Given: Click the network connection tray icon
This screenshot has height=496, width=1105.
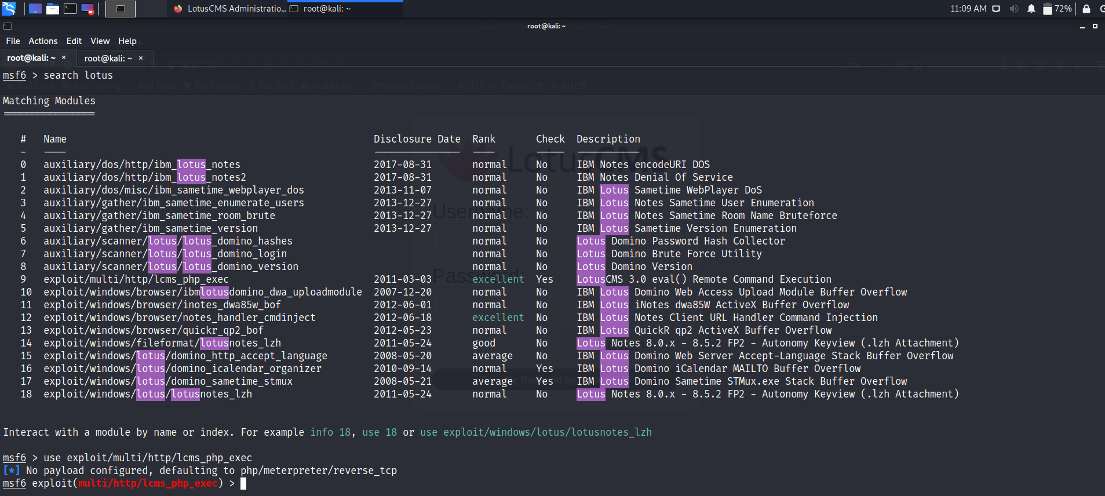Looking at the screenshot, I should tap(996, 9).
